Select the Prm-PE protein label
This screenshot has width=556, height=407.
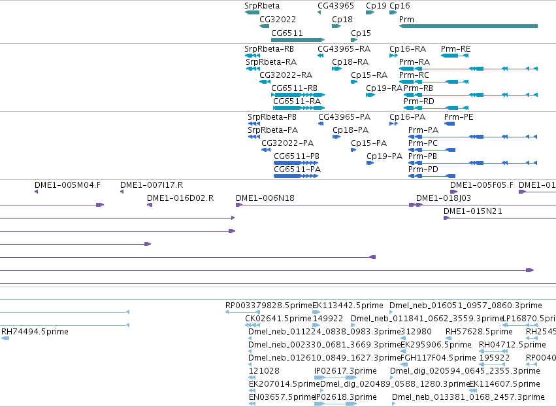pos(459,117)
